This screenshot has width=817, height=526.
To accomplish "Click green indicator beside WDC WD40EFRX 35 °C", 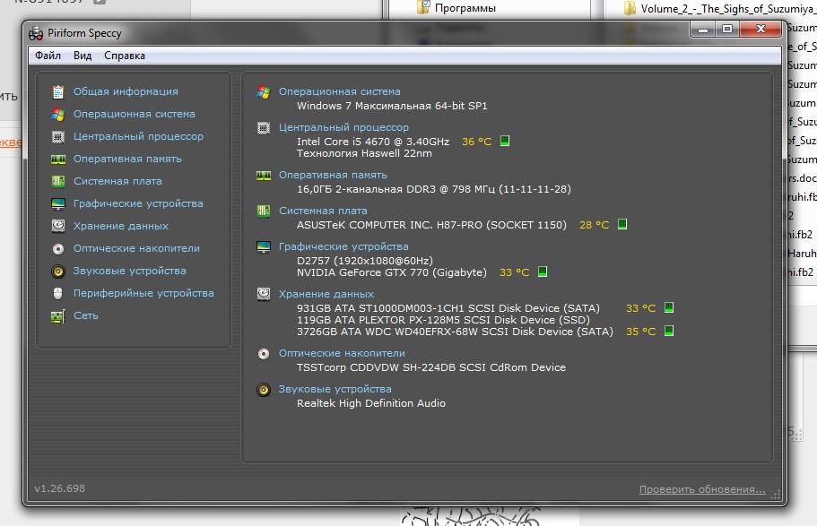I will pos(669,331).
